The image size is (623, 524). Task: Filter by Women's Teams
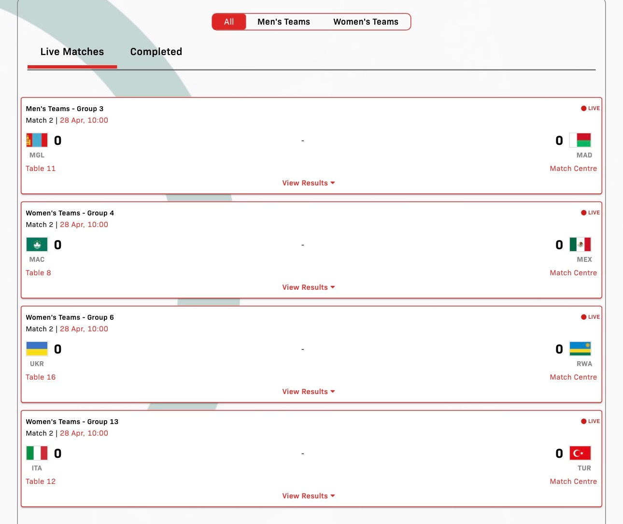pyautogui.click(x=366, y=22)
